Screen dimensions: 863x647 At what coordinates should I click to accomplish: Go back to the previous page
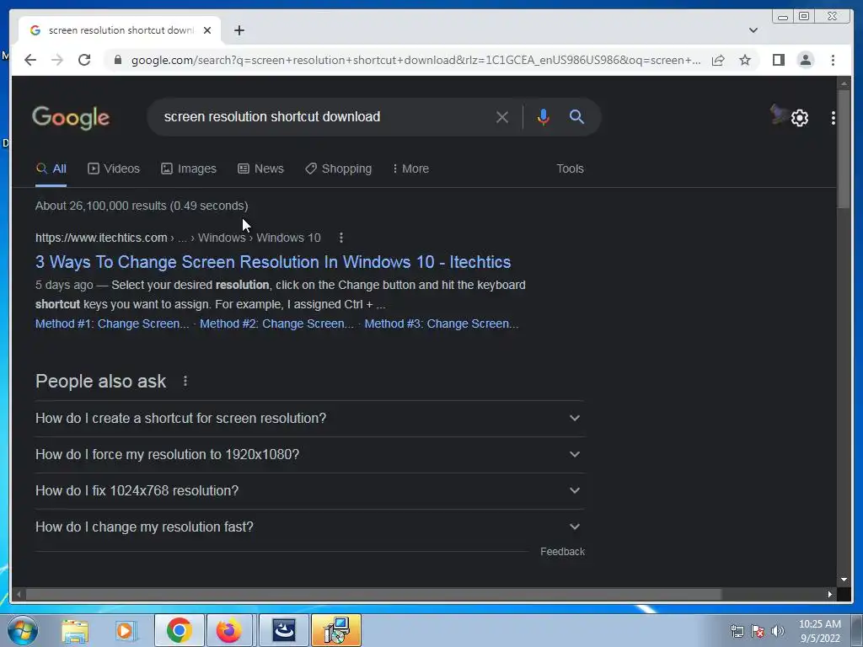pyautogui.click(x=30, y=60)
